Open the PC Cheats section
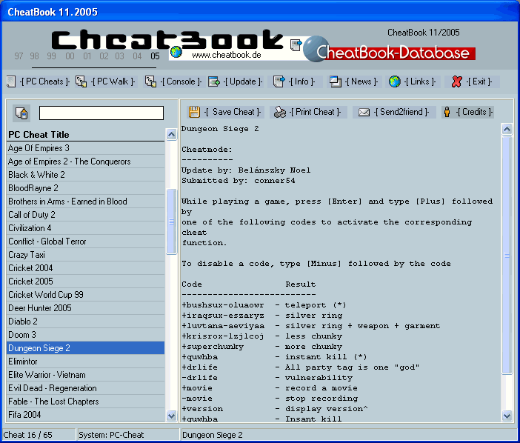Image resolution: width=520 pixels, height=443 pixels. point(39,81)
